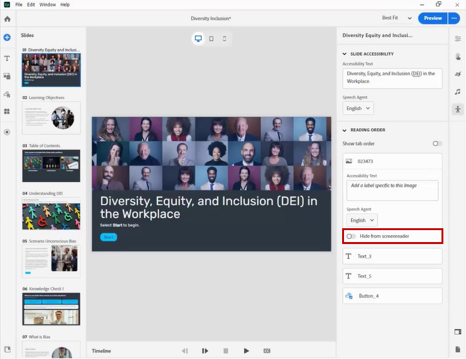The height and width of the screenshot is (359, 466).
Task: Open the Accessibility person icon in right rail
Action: point(458,109)
